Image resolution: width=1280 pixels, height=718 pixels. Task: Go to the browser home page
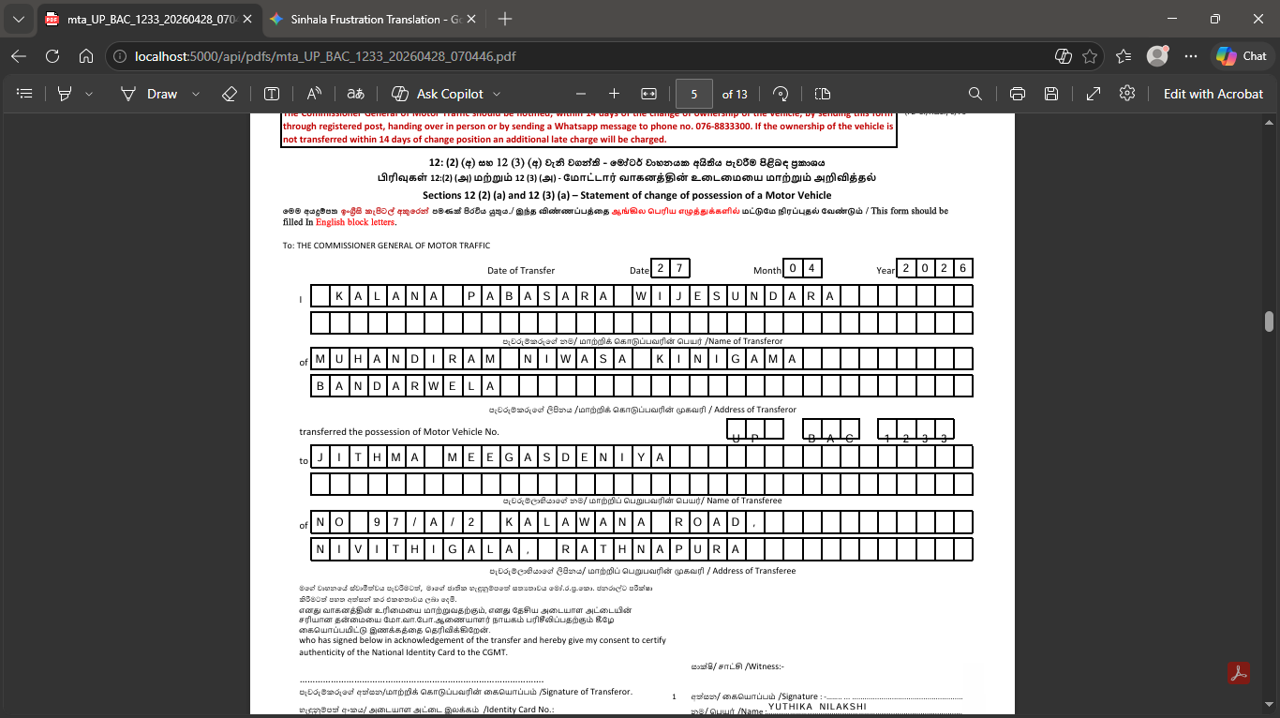click(86, 56)
